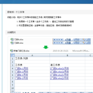Click the select-all corner of the spreadsheet
Screen dimensions: 93x93
[13, 55]
